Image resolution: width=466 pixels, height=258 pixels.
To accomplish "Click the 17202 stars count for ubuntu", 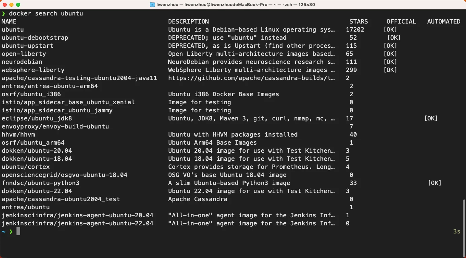I will [x=355, y=30].
